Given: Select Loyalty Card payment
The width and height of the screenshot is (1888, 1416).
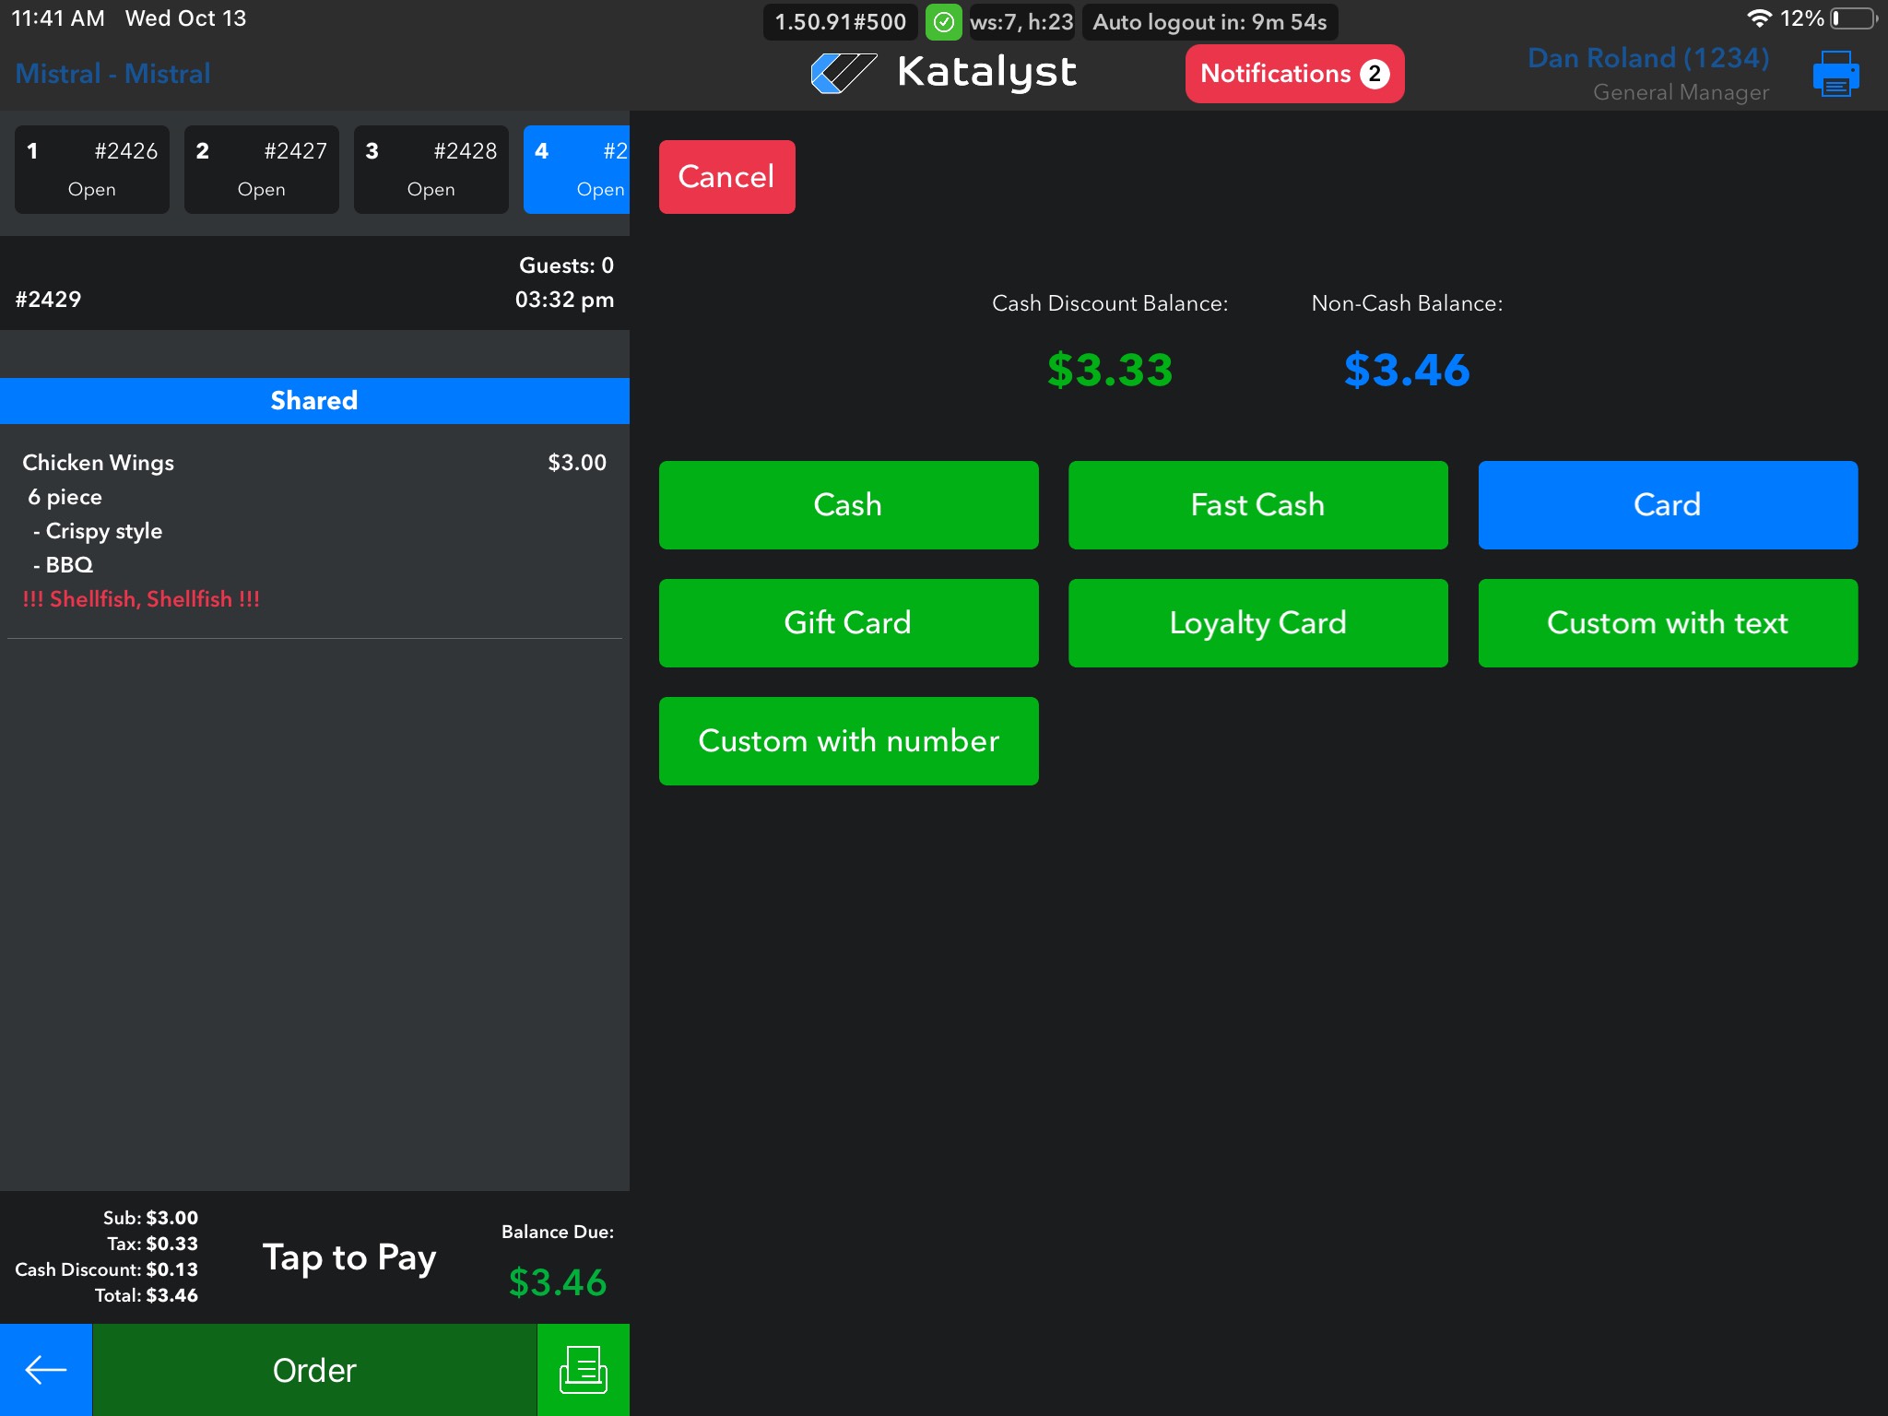Looking at the screenshot, I should coord(1257,623).
